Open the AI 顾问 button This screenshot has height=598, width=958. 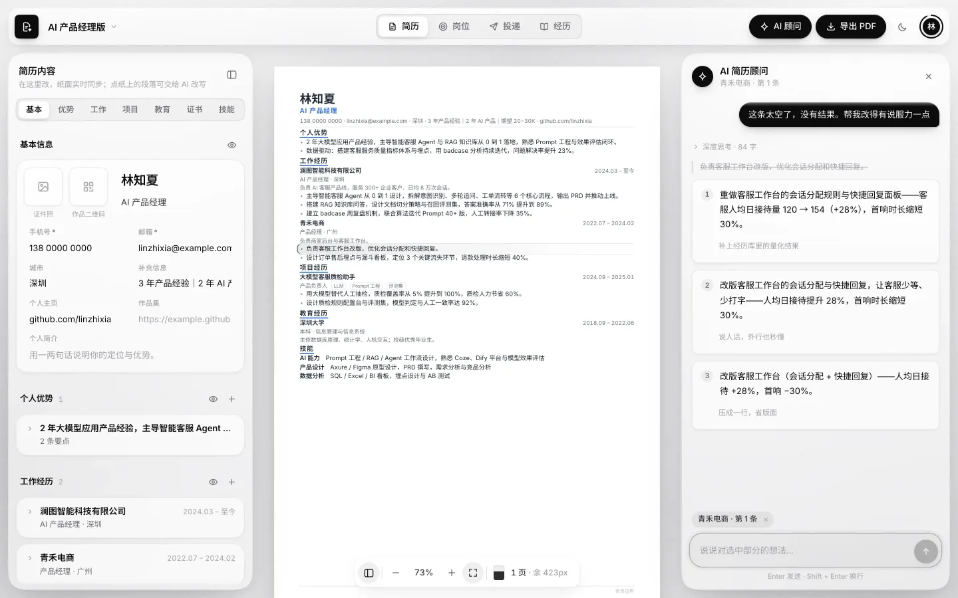coord(780,27)
